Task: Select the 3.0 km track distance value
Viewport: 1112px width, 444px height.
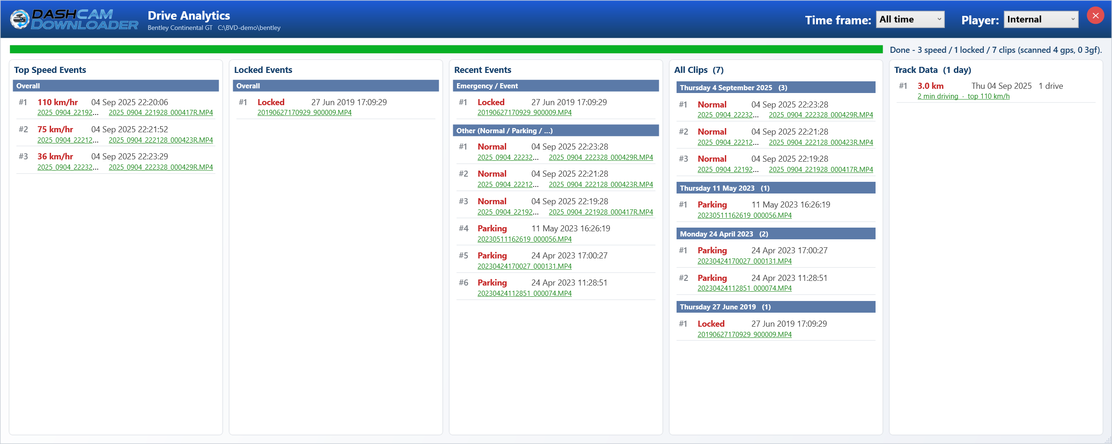Action: [930, 86]
